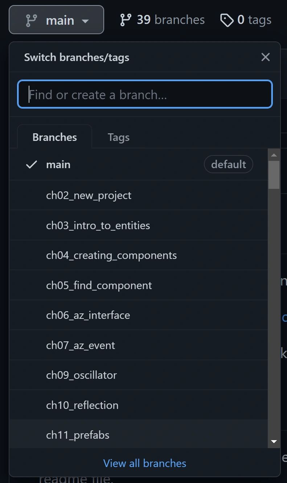Select the Branches tab
Screen dimensions: 287x483
coord(54,137)
